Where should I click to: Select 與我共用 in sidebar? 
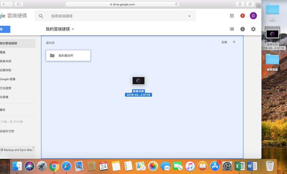pos(6,61)
